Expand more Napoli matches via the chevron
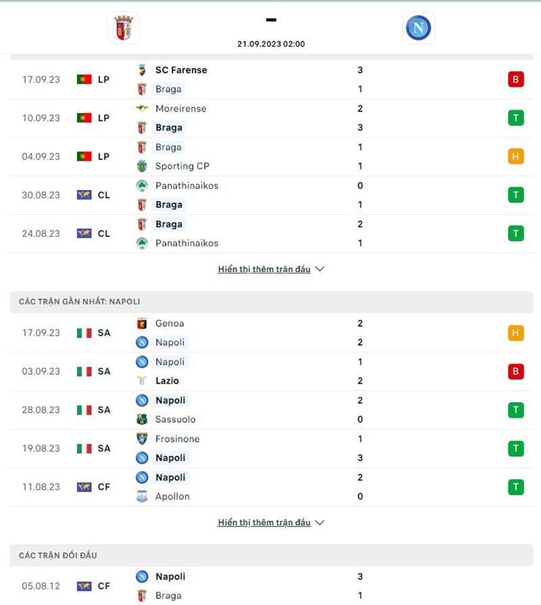 coord(319,522)
